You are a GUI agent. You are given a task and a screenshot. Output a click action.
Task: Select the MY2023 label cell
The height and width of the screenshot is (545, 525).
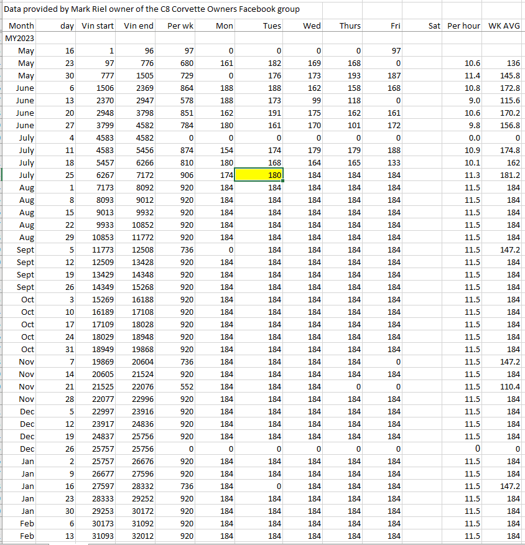[19, 39]
